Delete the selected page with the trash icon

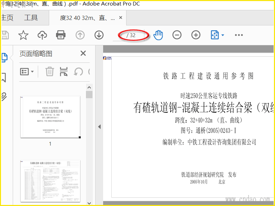pos(49,71)
